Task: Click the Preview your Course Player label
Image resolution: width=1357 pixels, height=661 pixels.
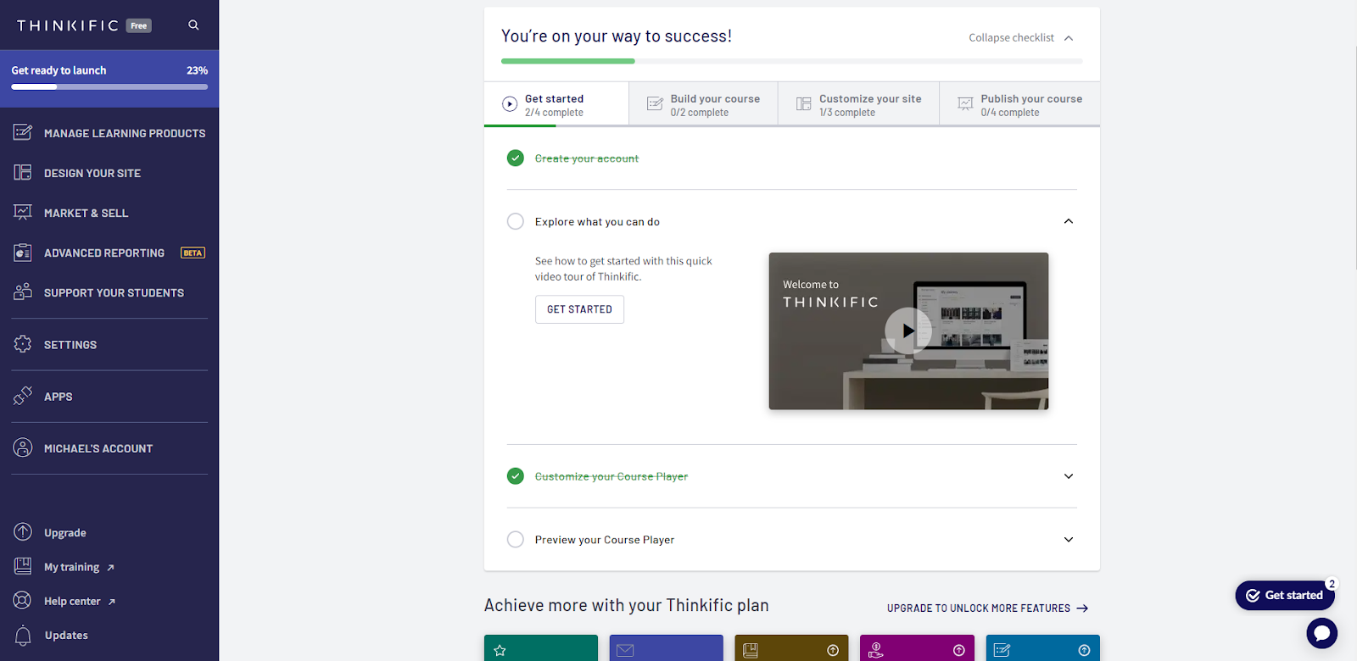Action: (x=605, y=540)
